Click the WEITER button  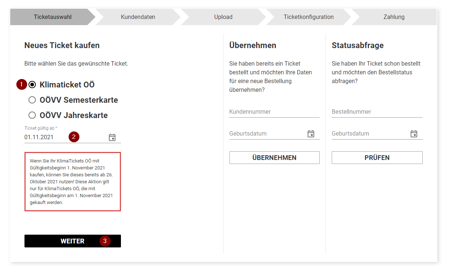pos(73,241)
